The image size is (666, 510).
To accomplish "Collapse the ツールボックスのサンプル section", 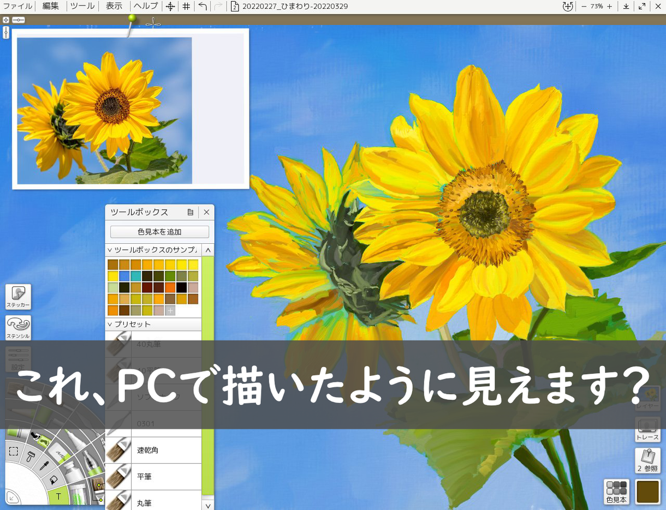I will 153,250.
